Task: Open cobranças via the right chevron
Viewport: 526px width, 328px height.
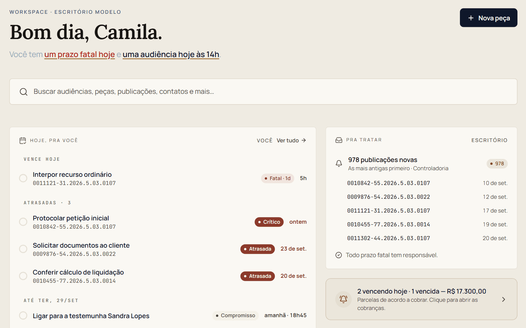Action: [503, 299]
